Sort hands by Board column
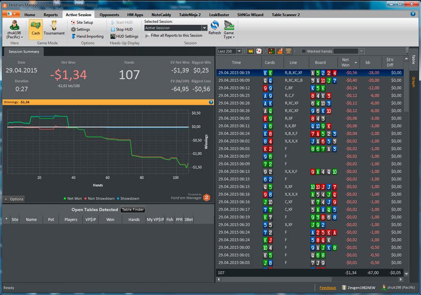 tap(322, 63)
